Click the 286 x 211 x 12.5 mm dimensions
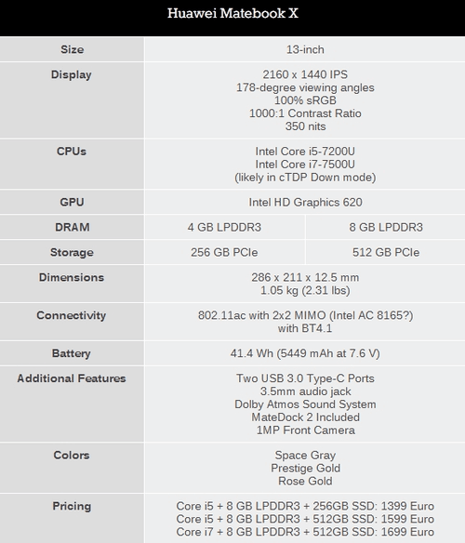 coord(305,277)
